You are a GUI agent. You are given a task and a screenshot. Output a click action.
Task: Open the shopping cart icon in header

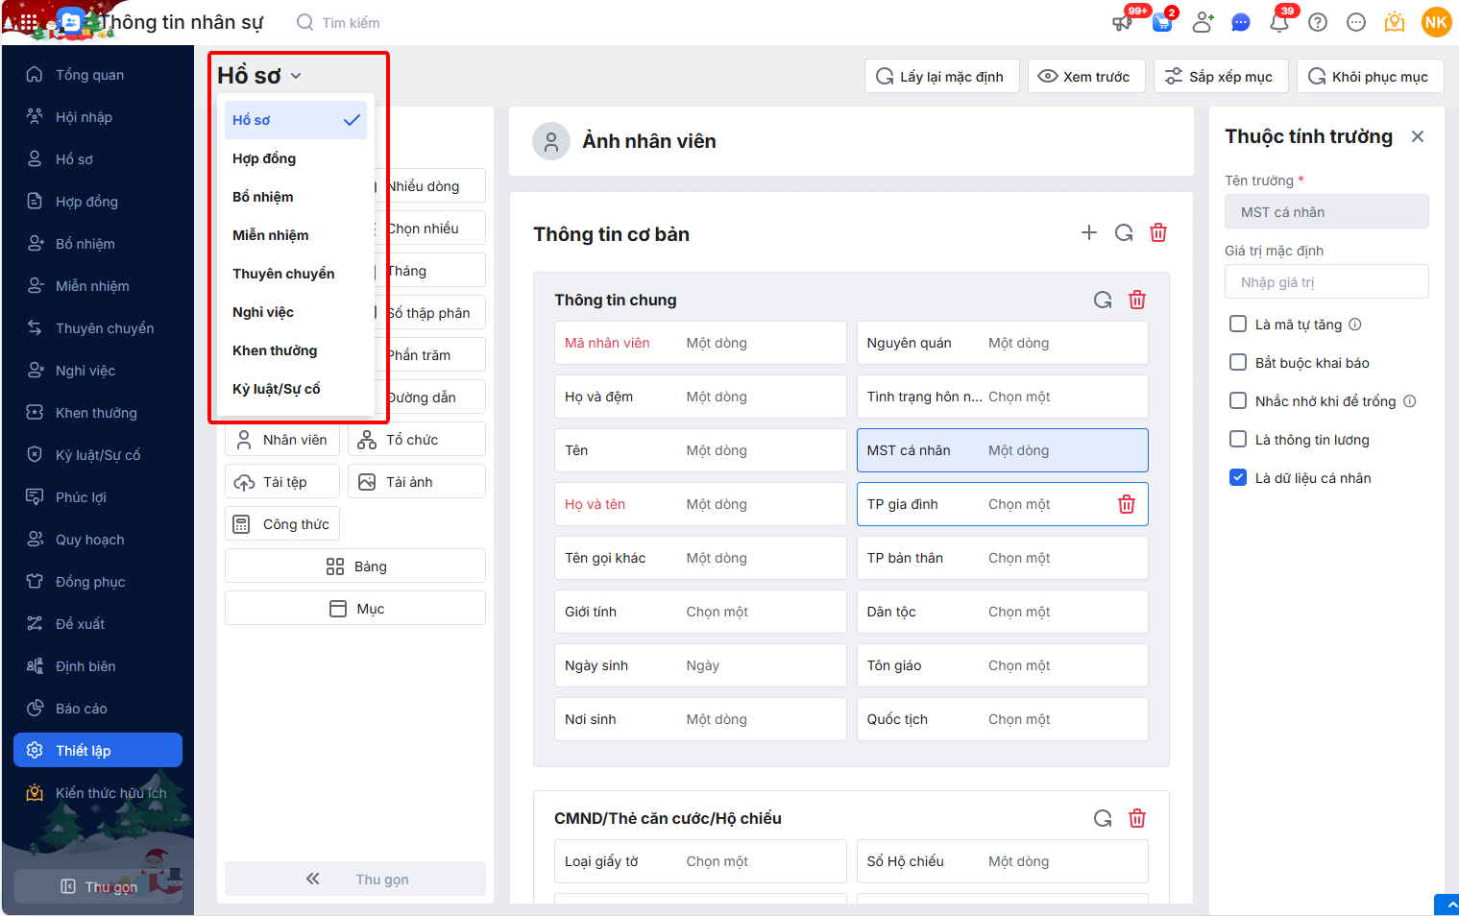[1162, 22]
